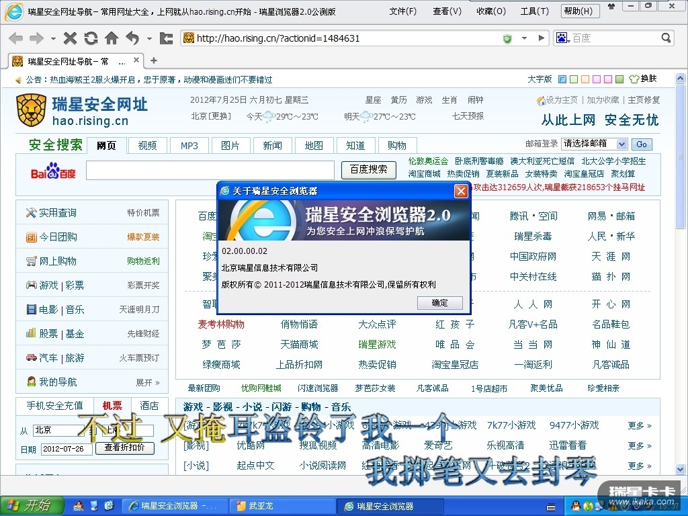Stop loading with the X toolbar icon

[x=70, y=38]
